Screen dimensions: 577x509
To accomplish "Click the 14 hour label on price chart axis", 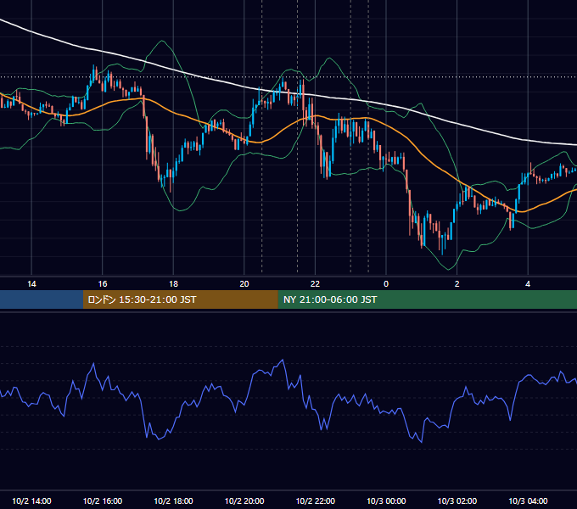I will tap(31, 284).
